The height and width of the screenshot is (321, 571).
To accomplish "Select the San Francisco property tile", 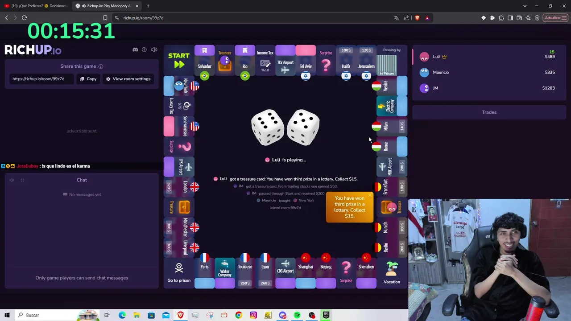I will 179,126.
